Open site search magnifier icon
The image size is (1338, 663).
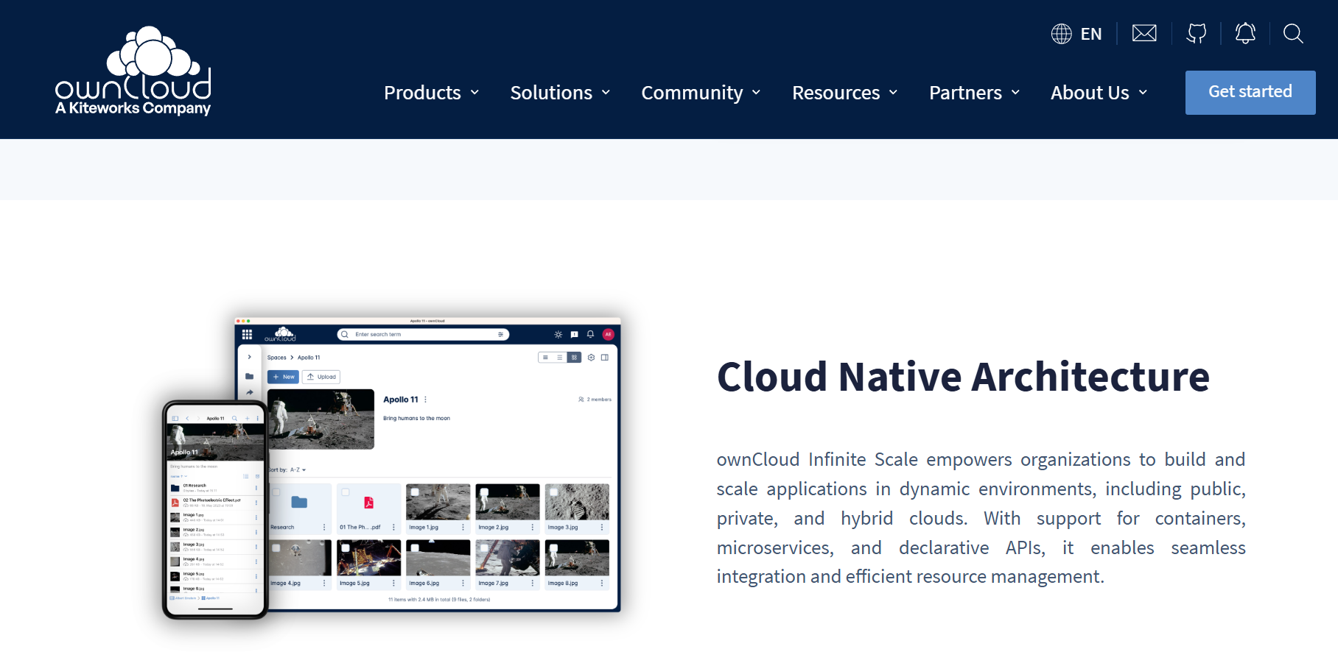click(x=1293, y=33)
